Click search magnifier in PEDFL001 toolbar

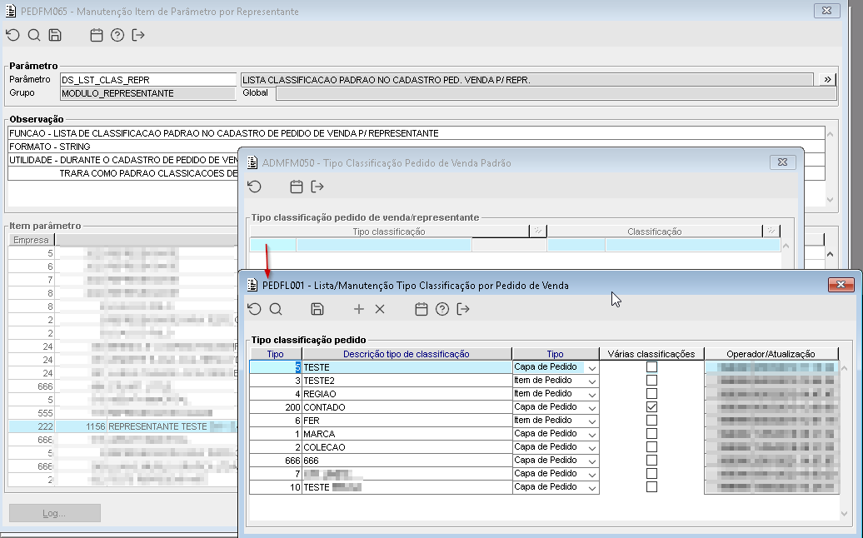click(276, 309)
